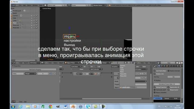This screenshot has height=109, width=194.
Task: Toggle Mouse Cursor checkbox
Action: pyautogui.click(x=169, y=90)
